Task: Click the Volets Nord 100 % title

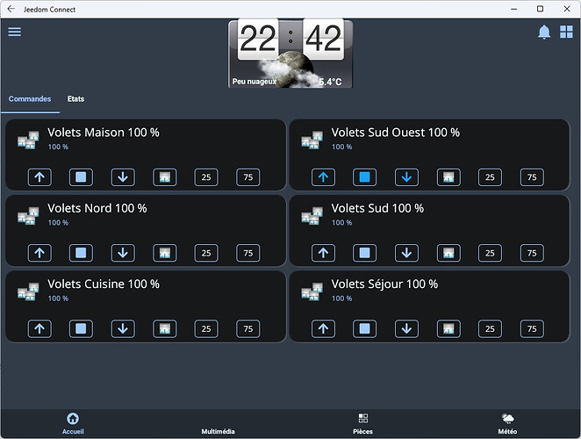Action: (97, 208)
